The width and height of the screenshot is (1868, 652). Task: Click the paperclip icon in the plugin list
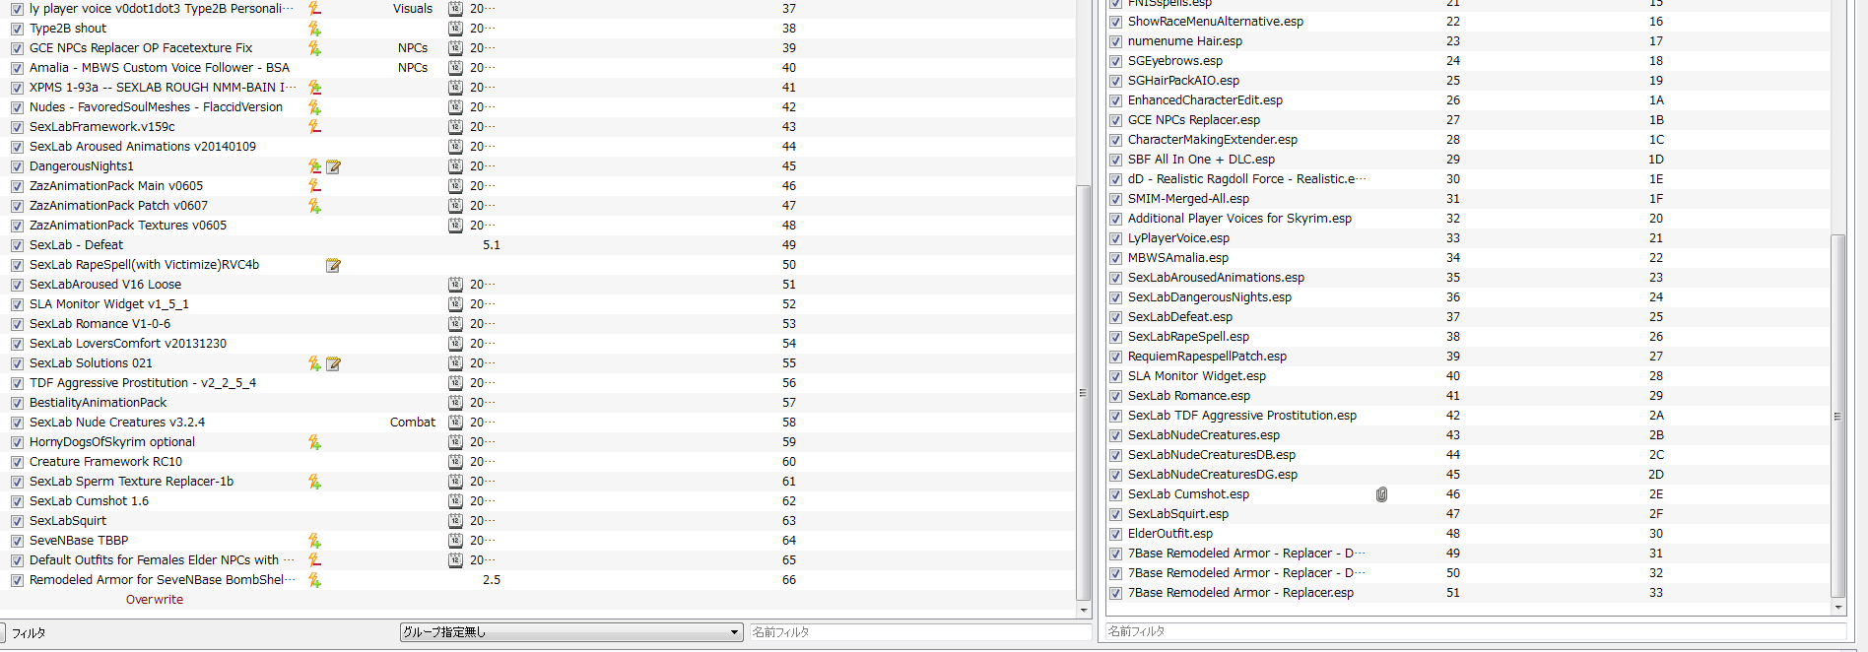pos(1381,494)
